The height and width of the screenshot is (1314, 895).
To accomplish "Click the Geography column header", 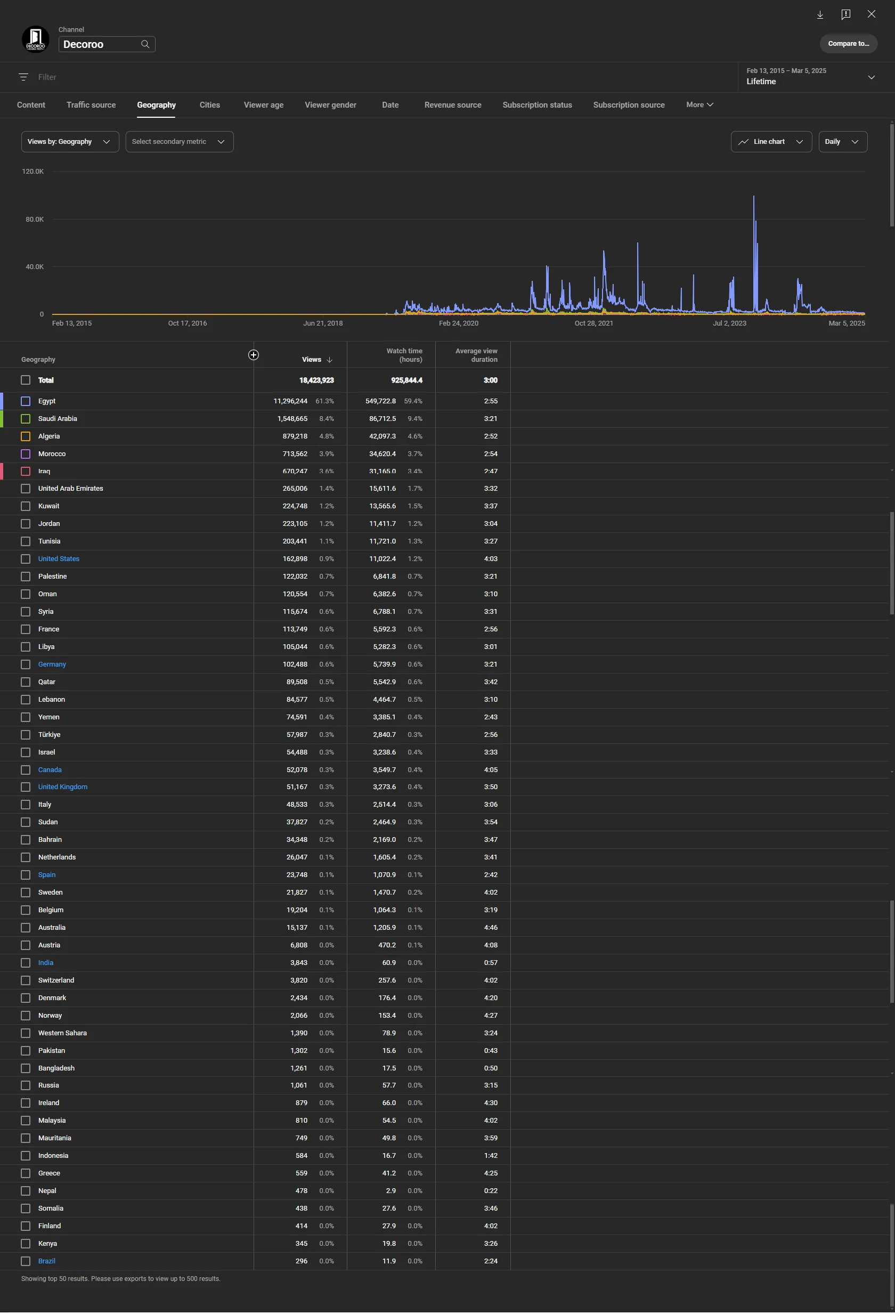I will 38,360.
